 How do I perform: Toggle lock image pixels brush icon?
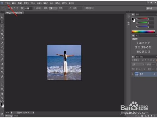[139, 69]
